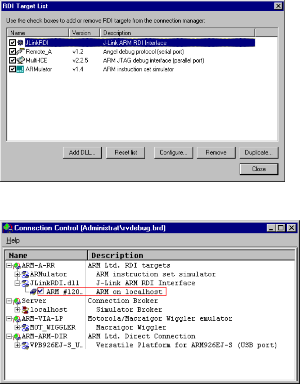Image resolution: width=300 pixels, height=384 pixels.
Task: Click the Add DLL... button
Action: point(81,153)
